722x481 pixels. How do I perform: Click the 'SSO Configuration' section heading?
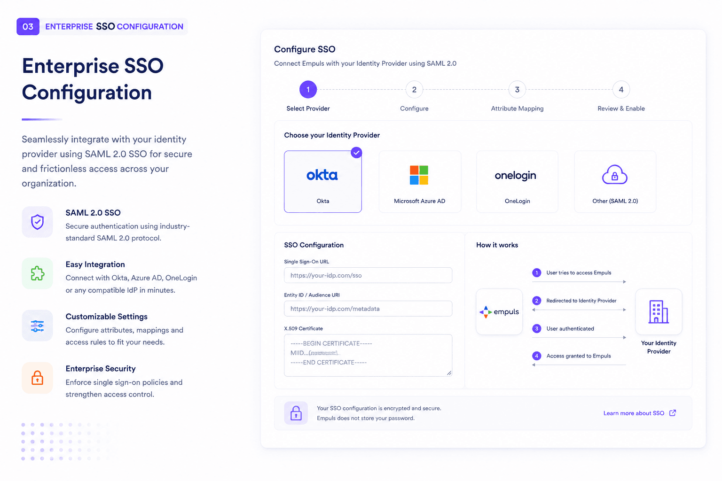tap(314, 245)
